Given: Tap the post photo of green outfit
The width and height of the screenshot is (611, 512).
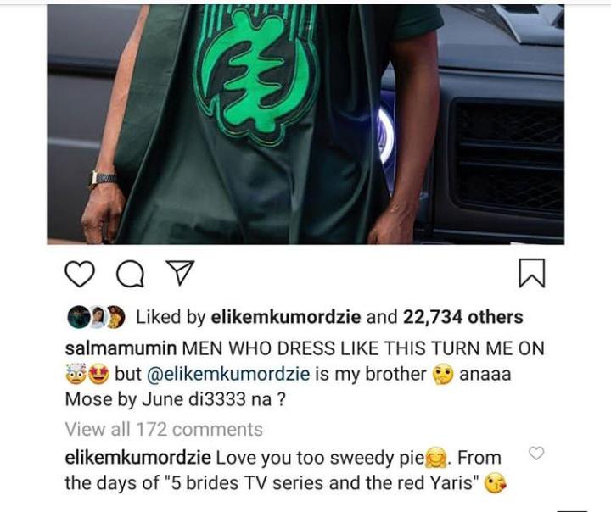Looking at the screenshot, I should point(305,125).
